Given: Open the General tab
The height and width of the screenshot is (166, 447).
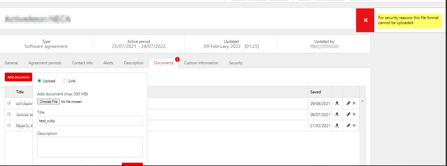Looking at the screenshot, I should click(11, 63).
